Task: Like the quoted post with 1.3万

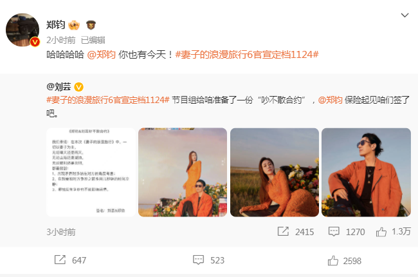Action: 381,232
